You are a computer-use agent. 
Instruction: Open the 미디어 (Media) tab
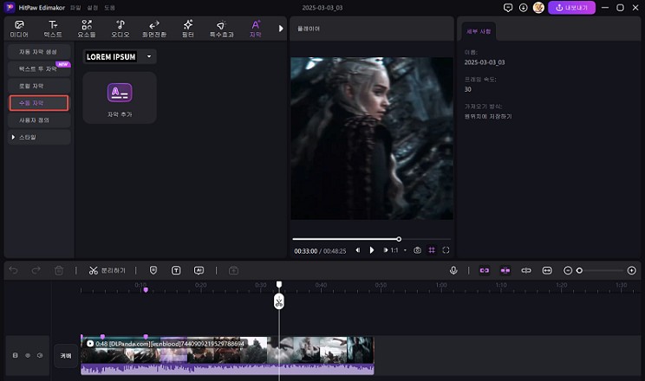click(19, 29)
